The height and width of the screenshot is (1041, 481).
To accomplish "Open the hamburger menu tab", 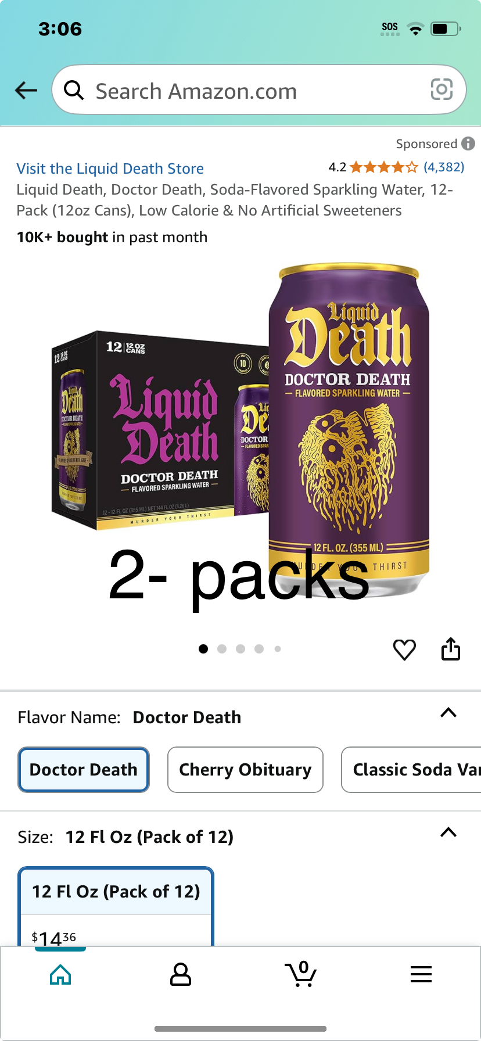I will [x=421, y=974].
